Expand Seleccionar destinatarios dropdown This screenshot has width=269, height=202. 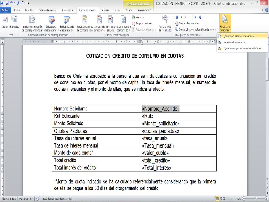tap(52, 23)
